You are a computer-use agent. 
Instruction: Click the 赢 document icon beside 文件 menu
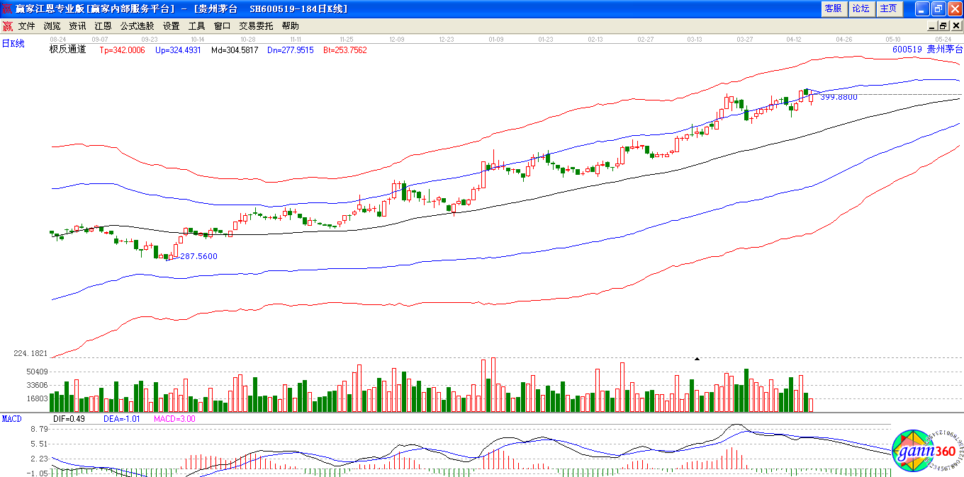(8, 26)
